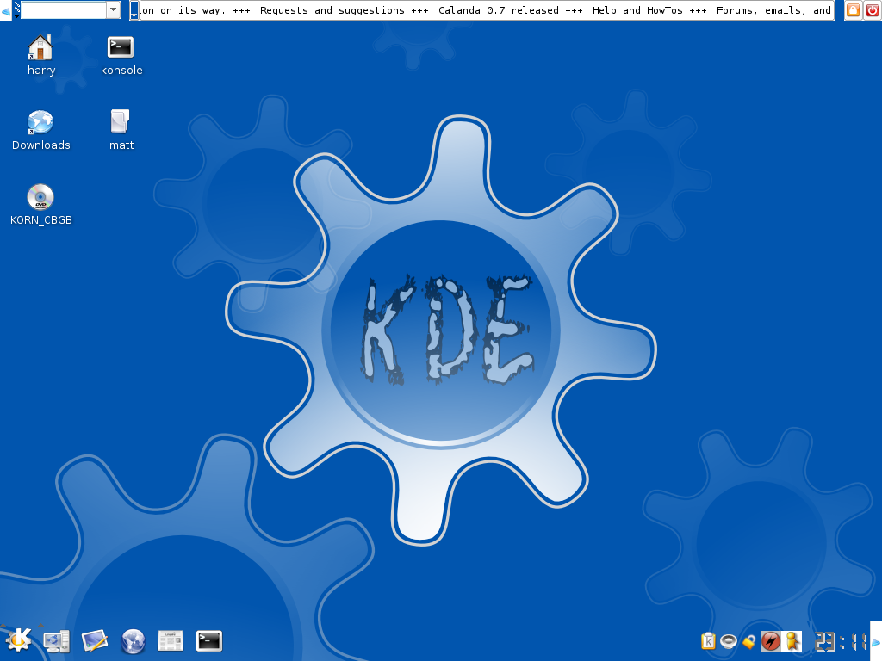The width and height of the screenshot is (882, 661).
Task: Open the Downloads globe icon
Action: pos(40,122)
